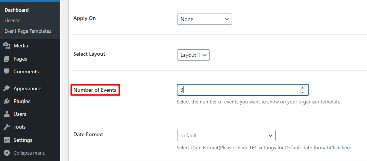The height and width of the screenshot is (161, 367).
Task: Open the Date Format dropdown
Action: (x=226, y=135)
